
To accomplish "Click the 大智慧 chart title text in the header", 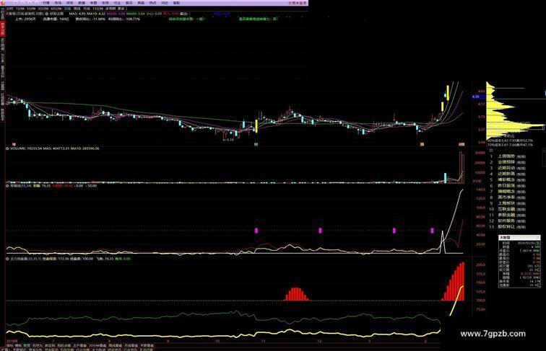I will pyautogui.click(x=10, y=14).
